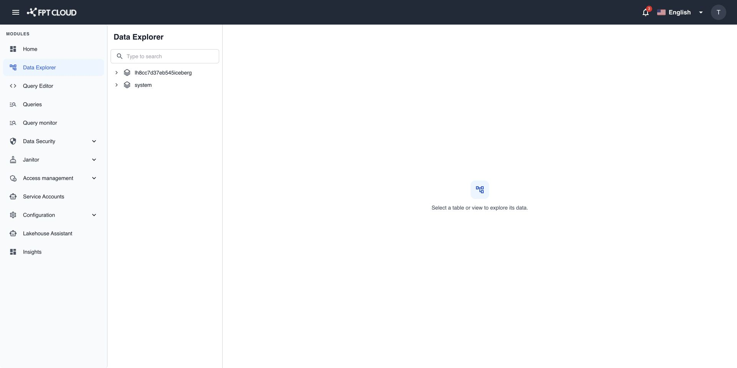Click the Service Accounts robot icon
737x368 pixels.
click(13, 197)
